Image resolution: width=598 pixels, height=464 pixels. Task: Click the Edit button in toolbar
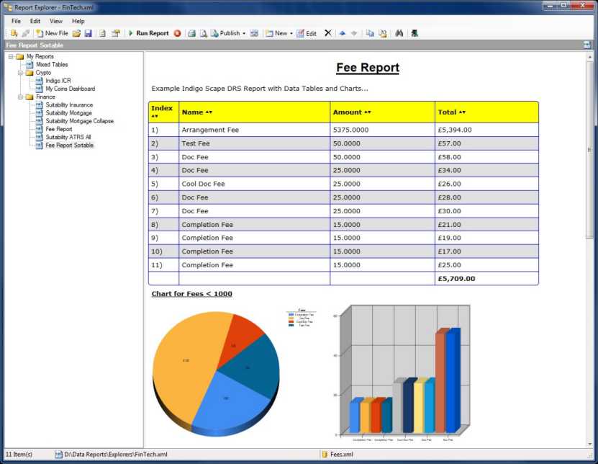coord(307,33)
